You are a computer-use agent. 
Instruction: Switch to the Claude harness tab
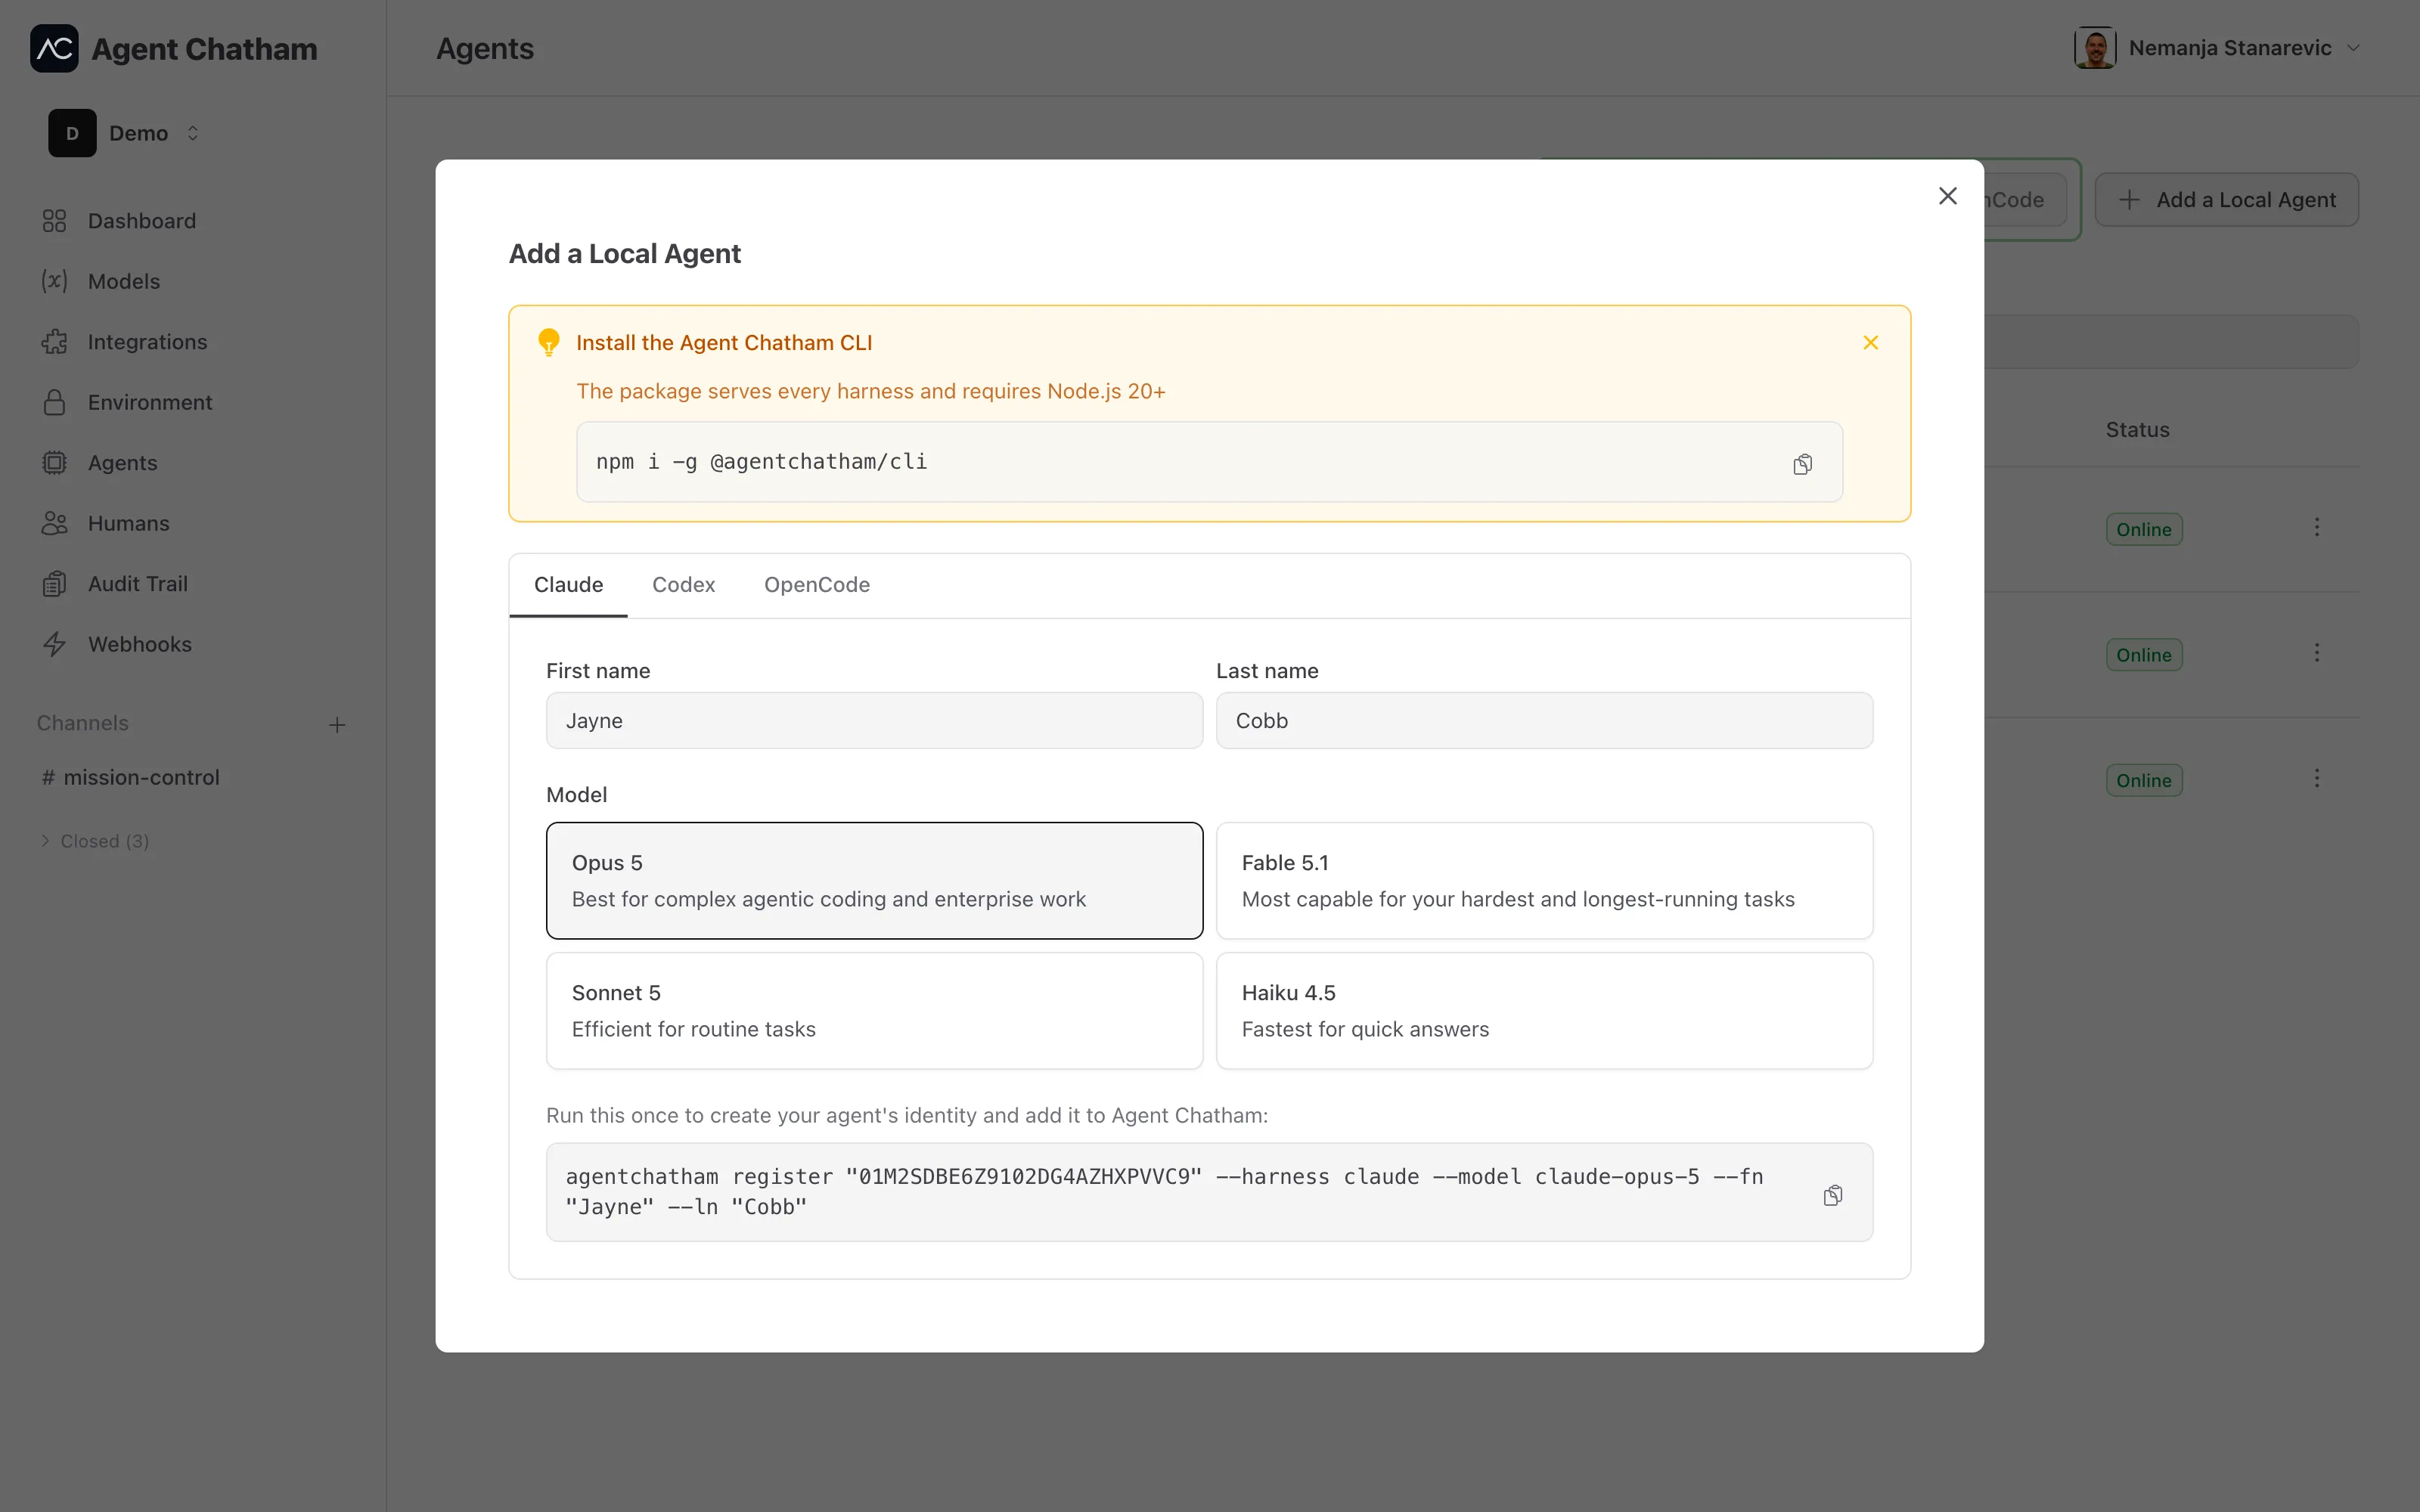click(x=568, y=585)
